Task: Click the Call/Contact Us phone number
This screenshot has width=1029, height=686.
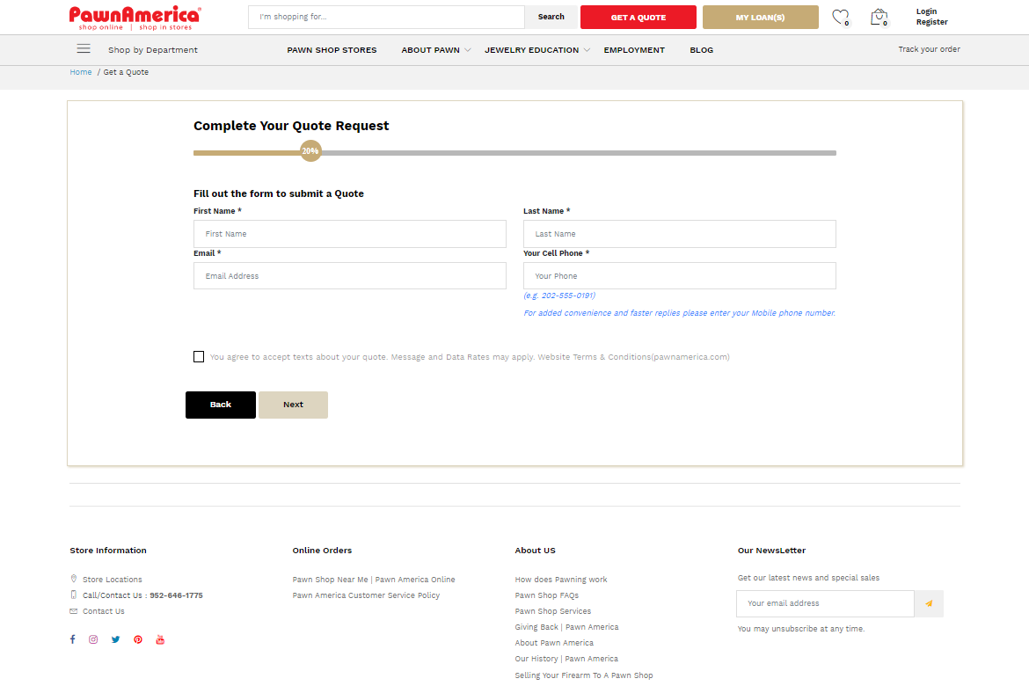Action: tap(176, 595)
